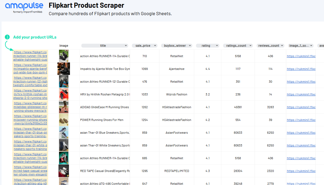Open the reviews_count column filter dropdown
Image resolution: width=324 pixels, height=185 pixels.
pos(282,46)
